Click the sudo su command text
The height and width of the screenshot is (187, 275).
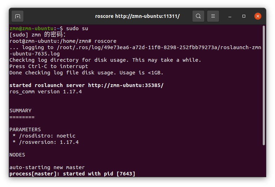coord(77,28)
